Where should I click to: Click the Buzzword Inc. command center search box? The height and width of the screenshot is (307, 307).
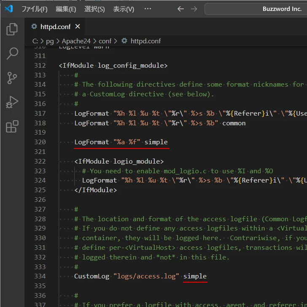point(257,9)
